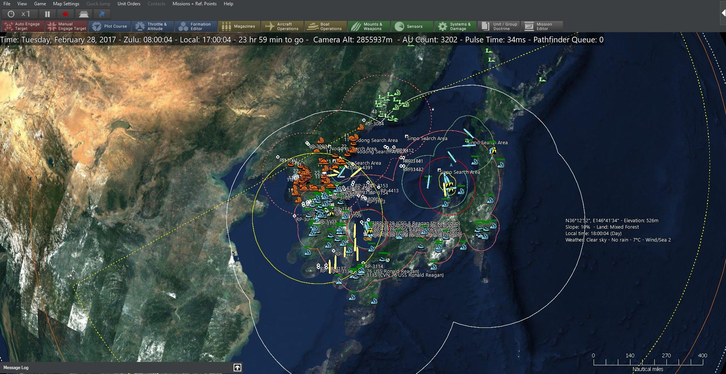Open the Boat Operations panel
Screen dimensions: 726x374
click(325, 26)
